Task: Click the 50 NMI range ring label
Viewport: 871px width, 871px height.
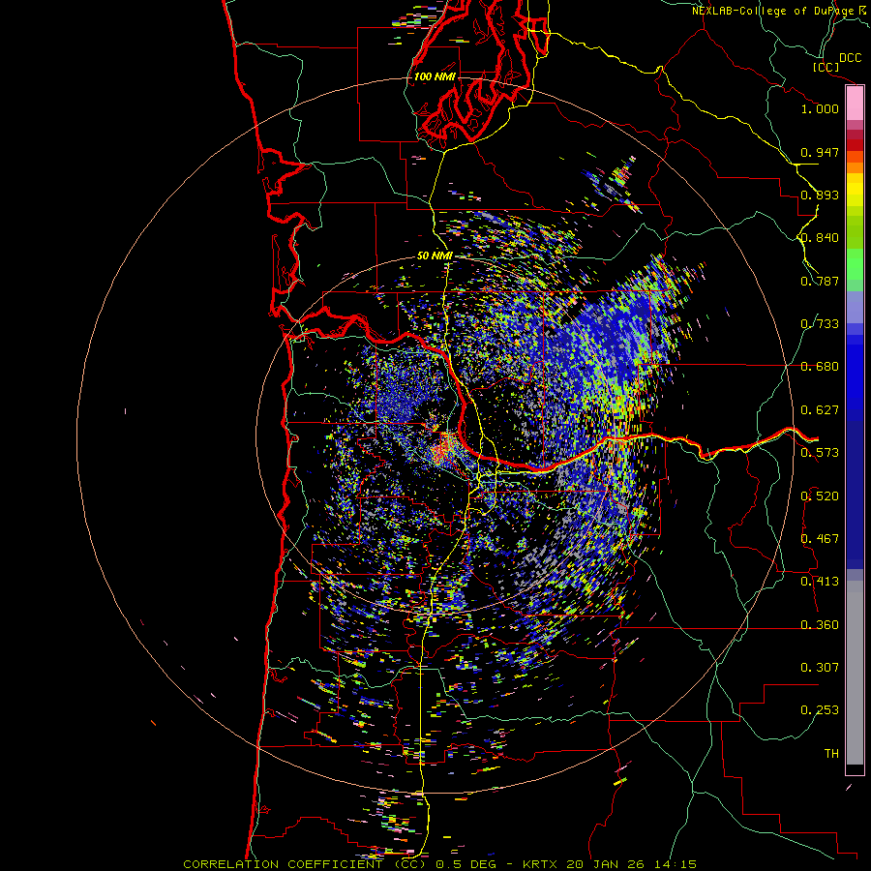Action: click(x=435, y=256)
